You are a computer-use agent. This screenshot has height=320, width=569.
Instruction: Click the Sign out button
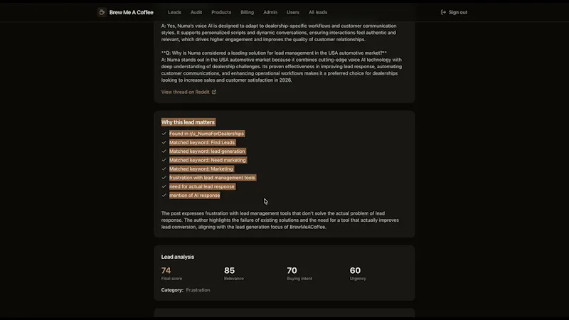click(454, 12)
